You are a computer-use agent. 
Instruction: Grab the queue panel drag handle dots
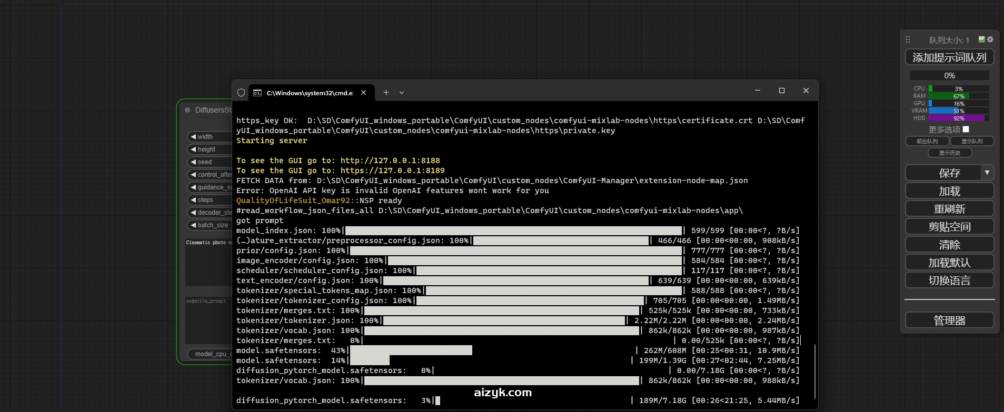click(908, 40)
